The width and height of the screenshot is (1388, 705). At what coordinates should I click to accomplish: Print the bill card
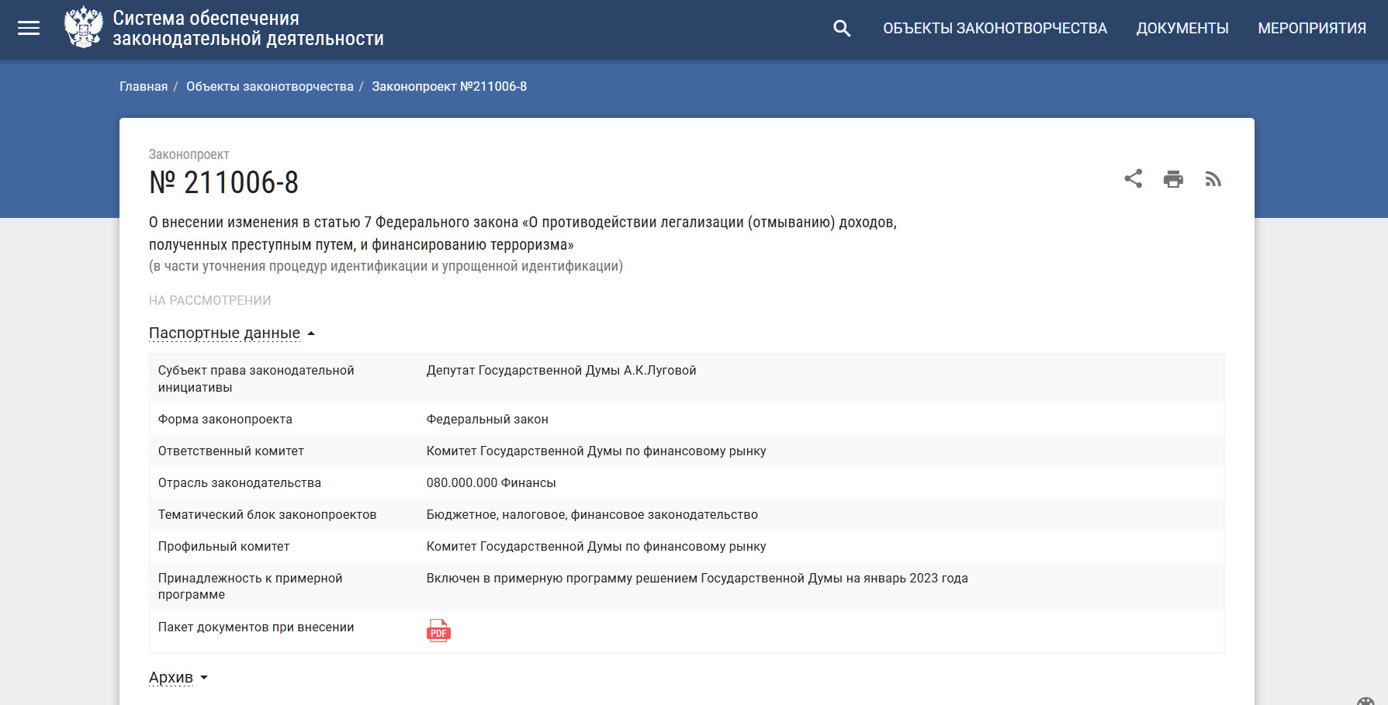[1173, 179]
